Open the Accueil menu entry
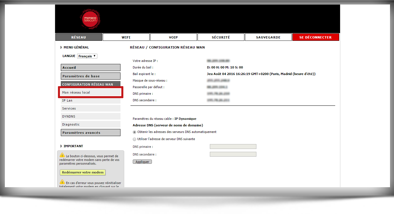Image resolution: width=394 pixels, height=214 pixels. [x=91, y=68]
